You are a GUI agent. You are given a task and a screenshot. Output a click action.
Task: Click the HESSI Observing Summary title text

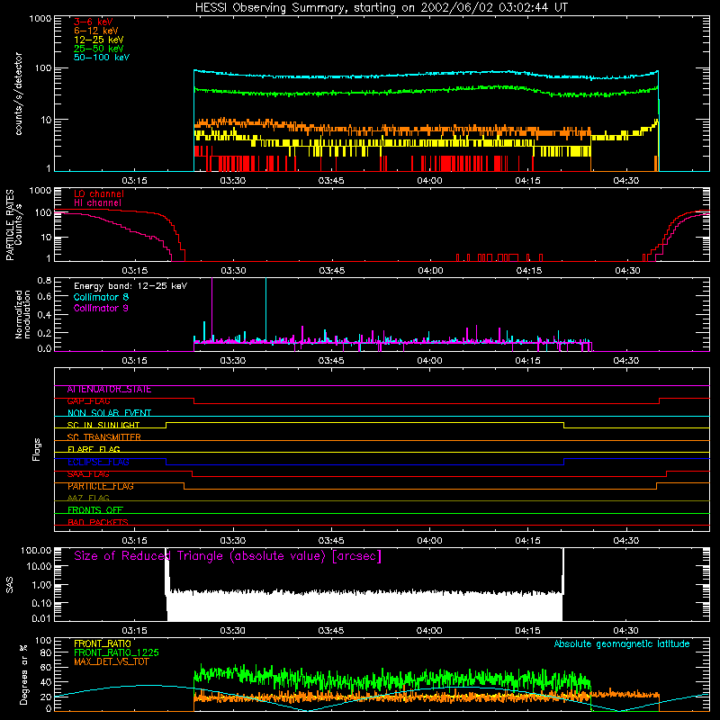[x=382, y=8]
